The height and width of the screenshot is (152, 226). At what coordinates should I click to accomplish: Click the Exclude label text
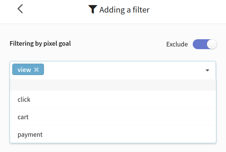[177, 44]
